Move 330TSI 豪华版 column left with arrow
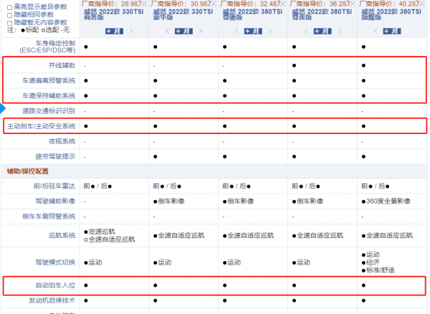Viewport: 430px width, 314px height. (x=167, y=31)
